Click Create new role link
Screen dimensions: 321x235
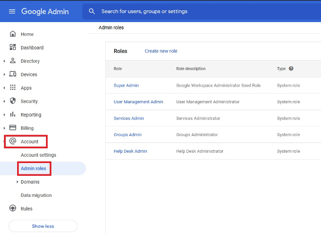pos(161,51)
